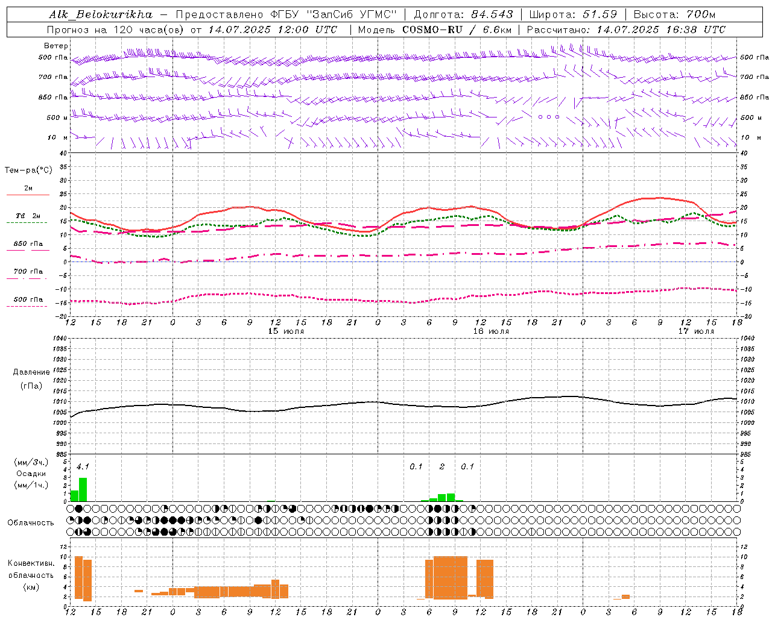Click the tallest green precipitation bar near 4.1
772x617 pixels.
[83, 489]
